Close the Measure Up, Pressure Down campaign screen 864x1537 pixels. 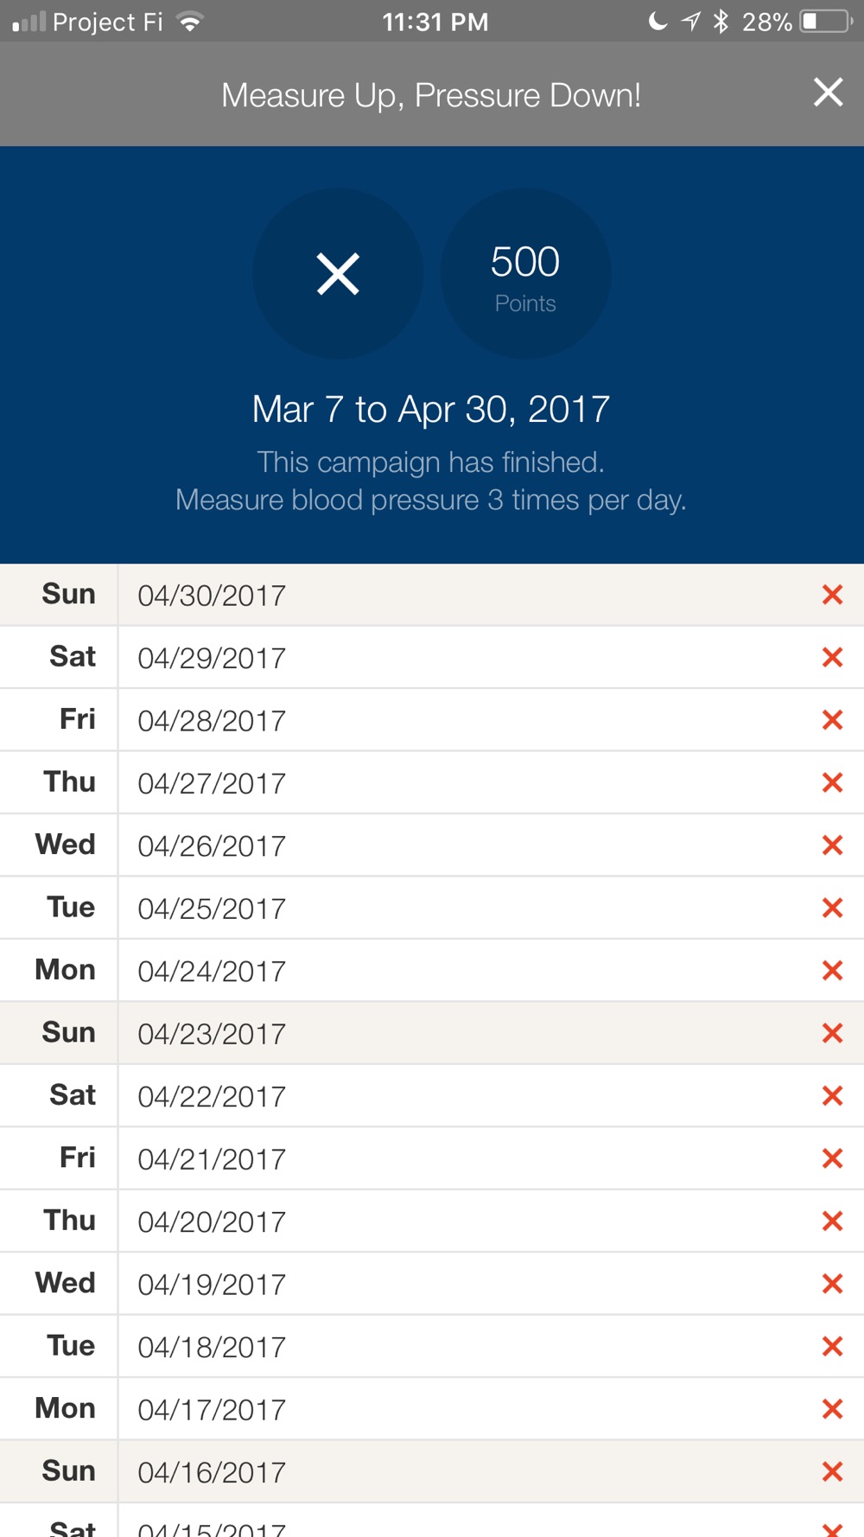828,92
